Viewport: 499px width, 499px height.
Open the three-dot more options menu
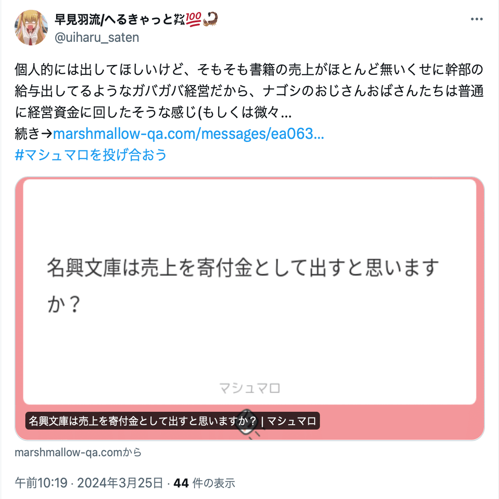tap(476, 20)
